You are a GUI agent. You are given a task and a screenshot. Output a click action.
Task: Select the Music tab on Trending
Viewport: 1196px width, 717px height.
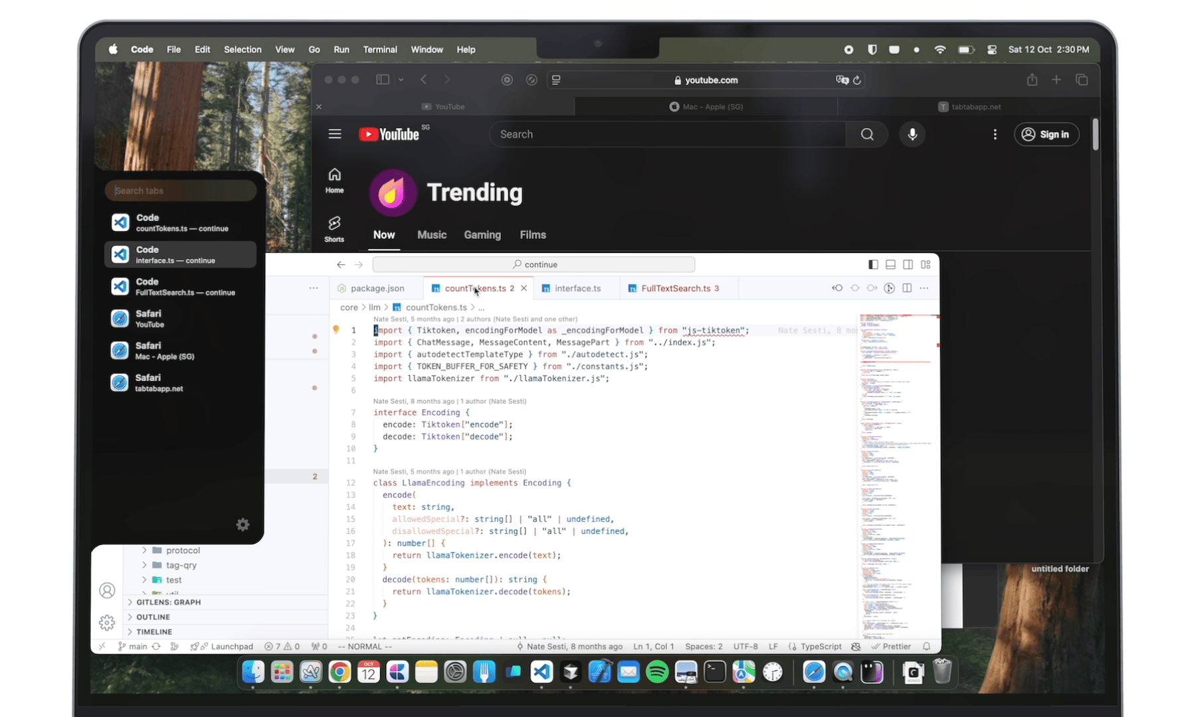coord(431,235)
